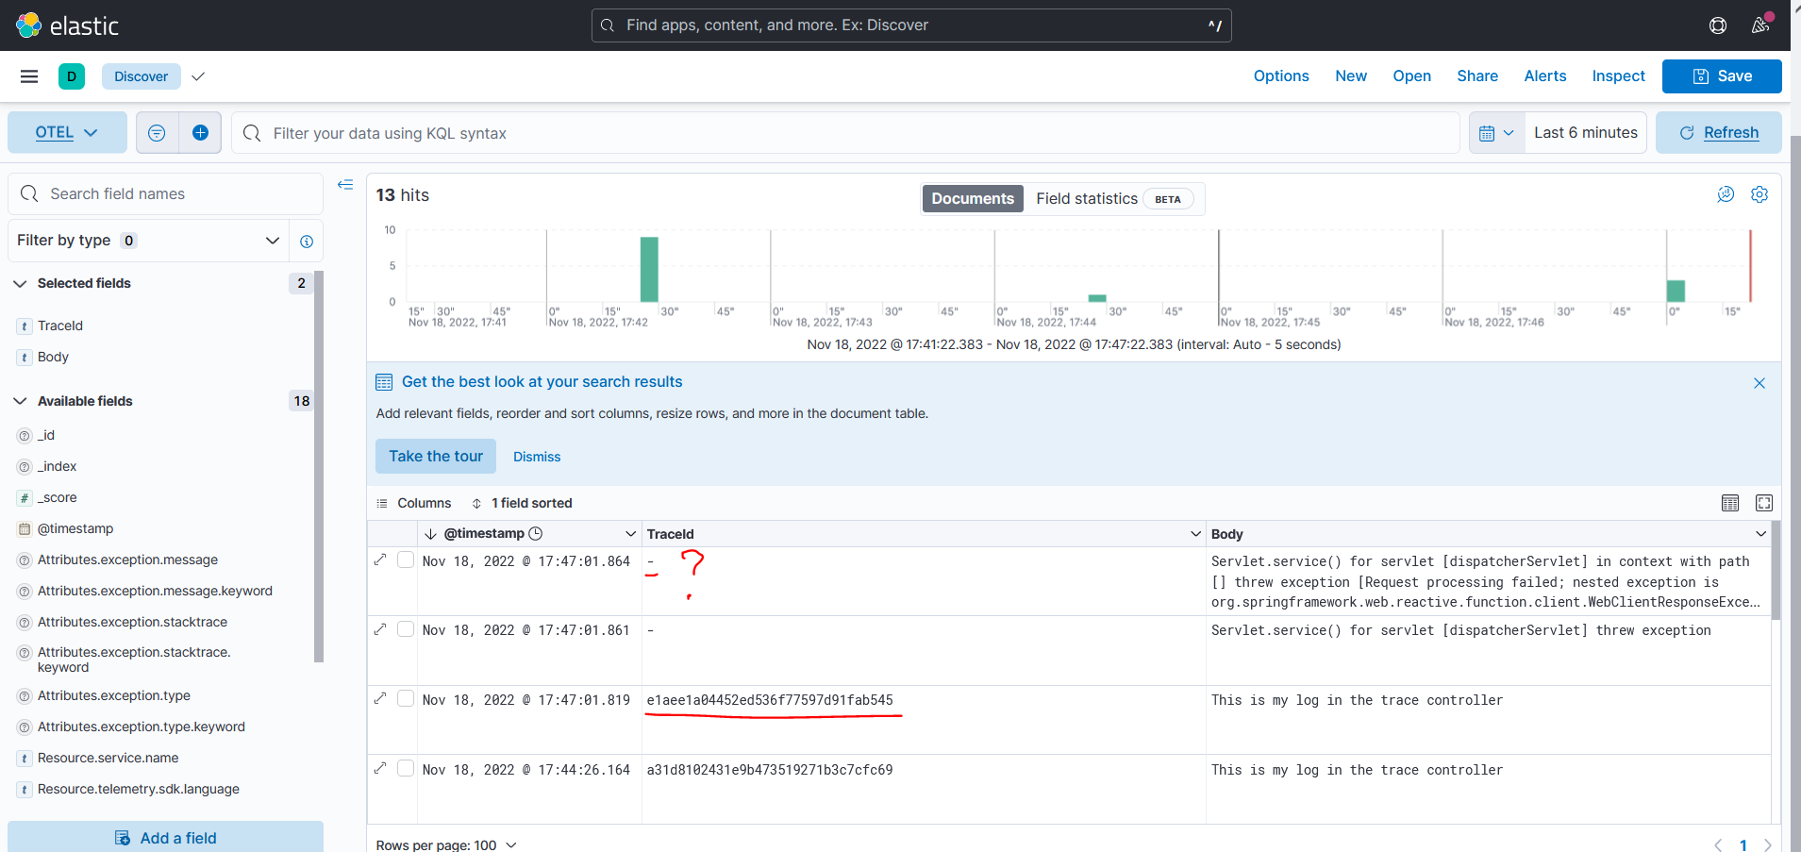Click the KQL query input
The width and height of the screenshot is (1801, 852).
coord(845,133)
